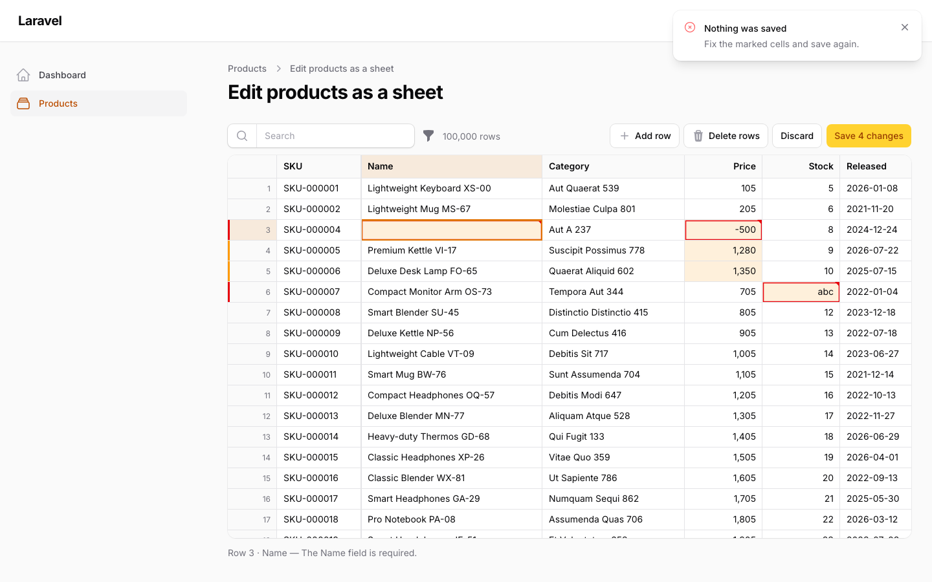This screenshot has width=932, height=582.
Task: Click the Products stack icon in sidebar
Action: 23,103
